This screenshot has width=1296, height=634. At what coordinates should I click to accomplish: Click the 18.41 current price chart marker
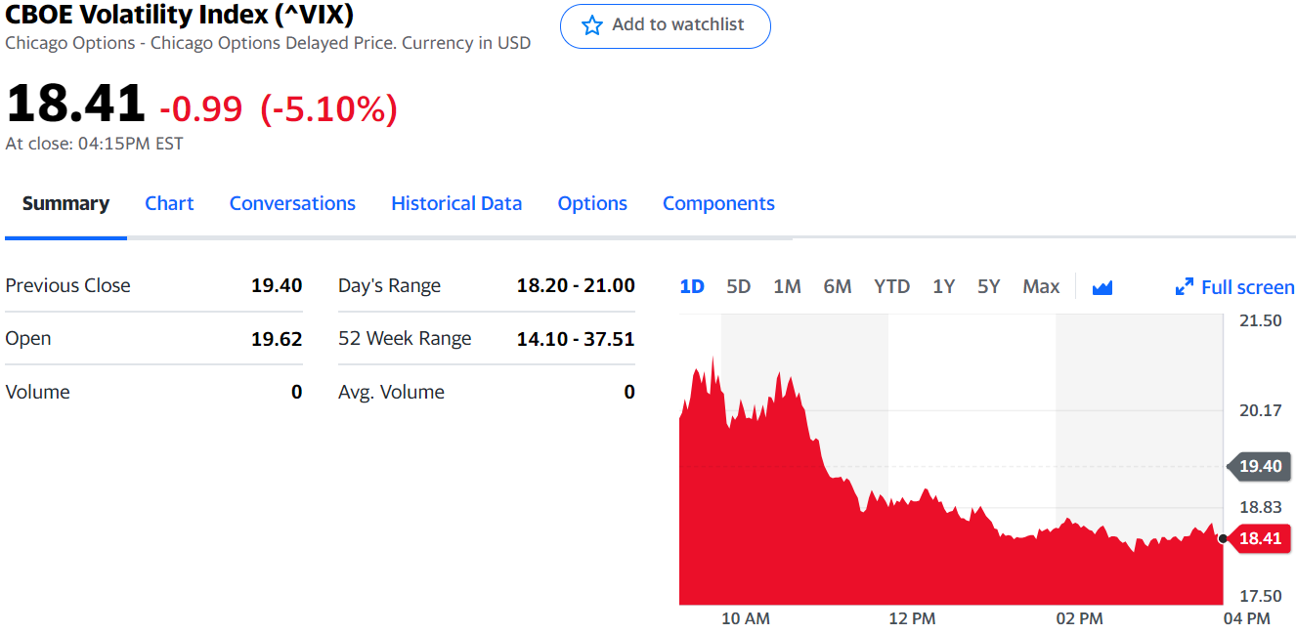(x=1259, y=538)
